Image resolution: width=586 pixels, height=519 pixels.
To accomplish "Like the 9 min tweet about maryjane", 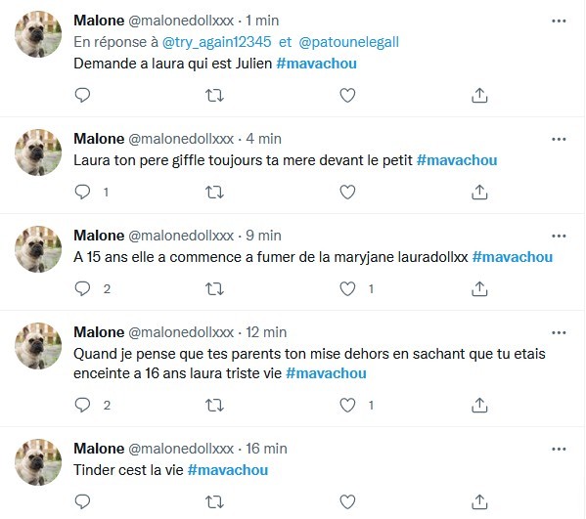I will 347,288.
